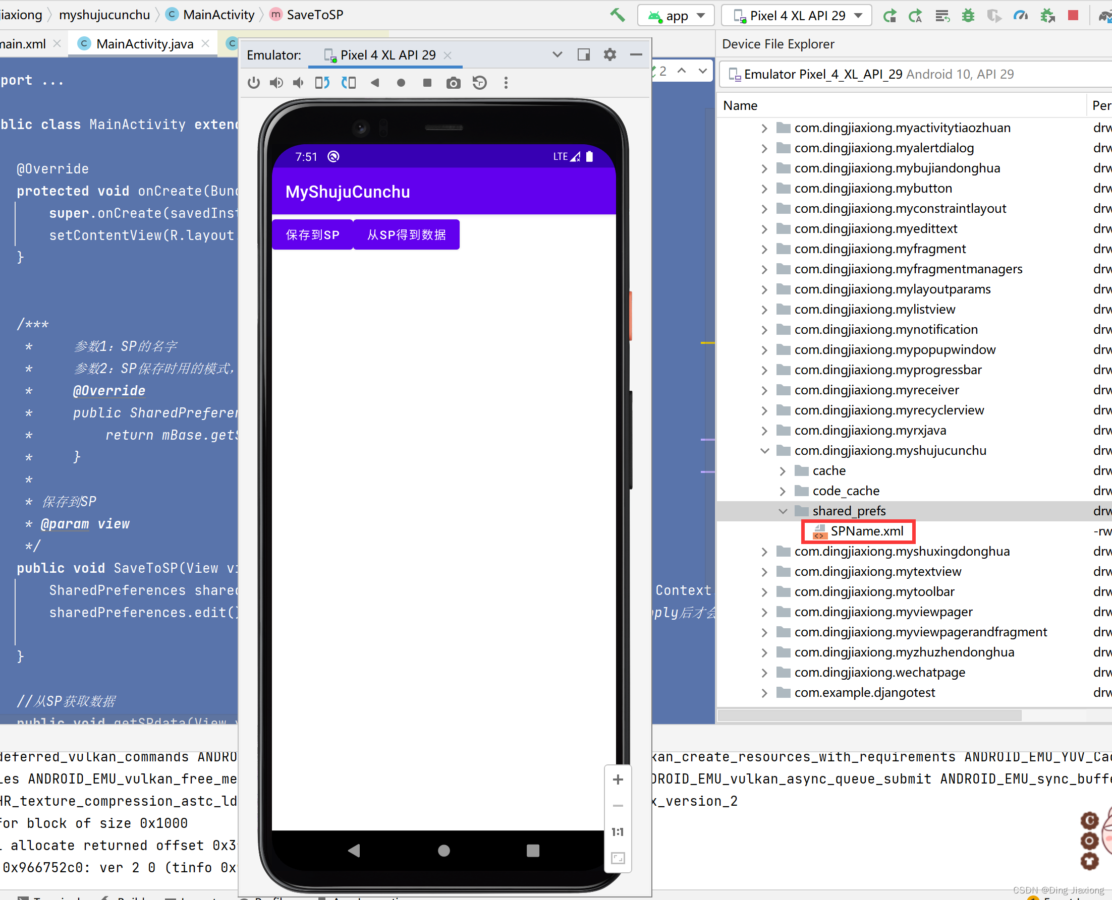This screenshot has width=1112, height=900.
Task: Open the Emulator panel settings gear
Action: [x=610, y=54]
